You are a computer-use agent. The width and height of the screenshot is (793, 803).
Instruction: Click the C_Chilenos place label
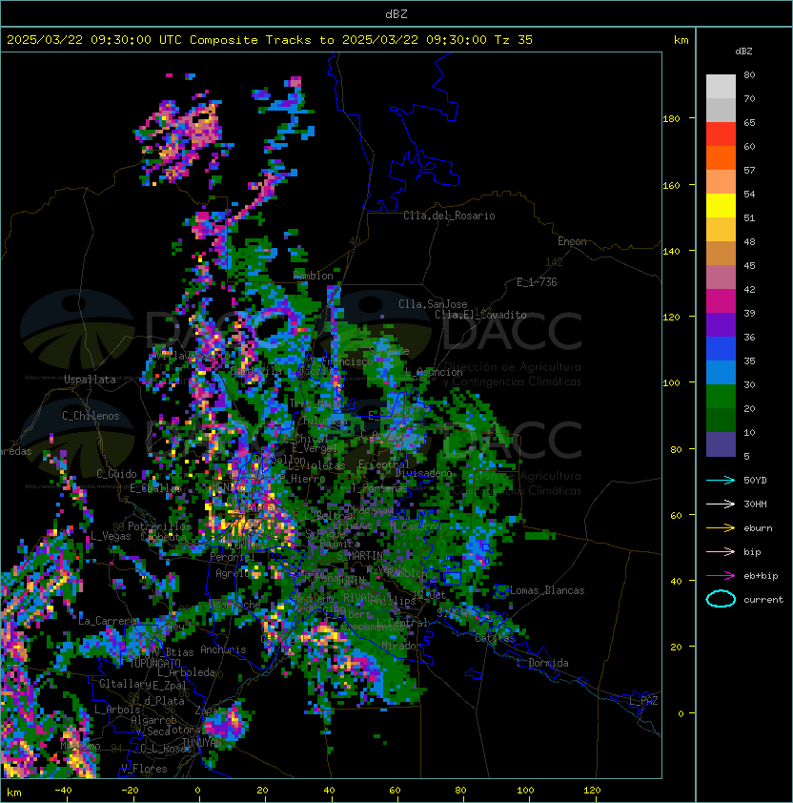pyautogui.click(x=91, y=416)
